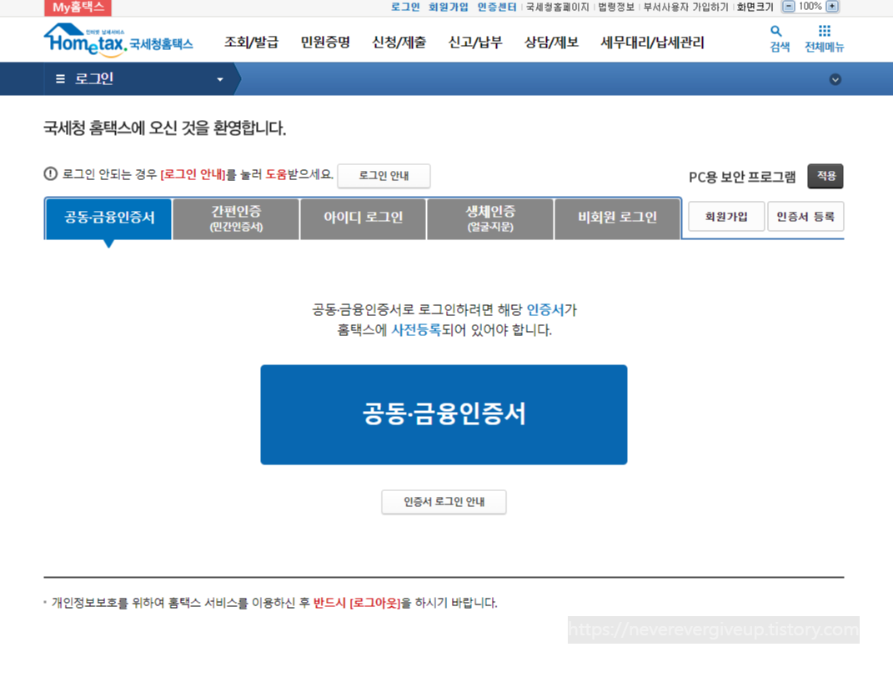The image size is (893, 677).
Task: Decrease screen size with minus button
Action: click(788, 7)
